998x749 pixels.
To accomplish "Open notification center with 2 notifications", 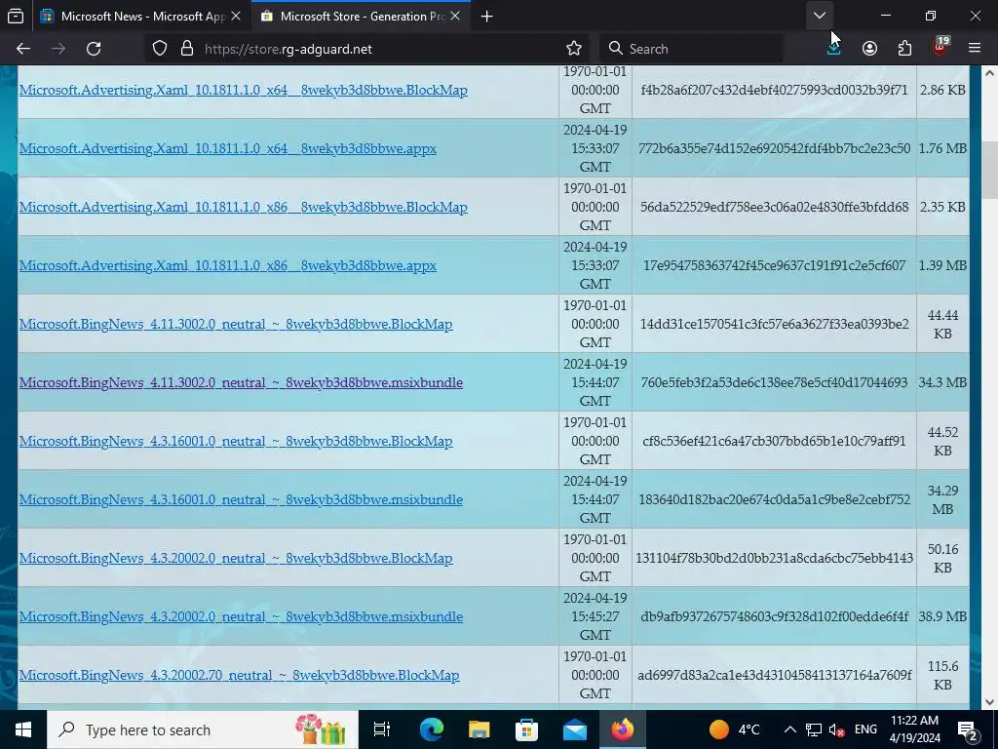I will pos(968,729).
